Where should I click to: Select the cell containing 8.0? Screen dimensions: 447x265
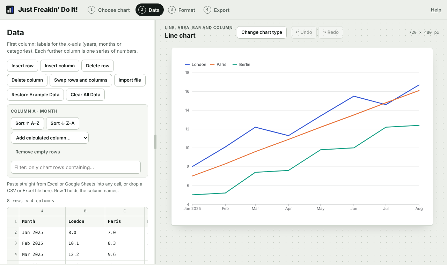point(85,233)
